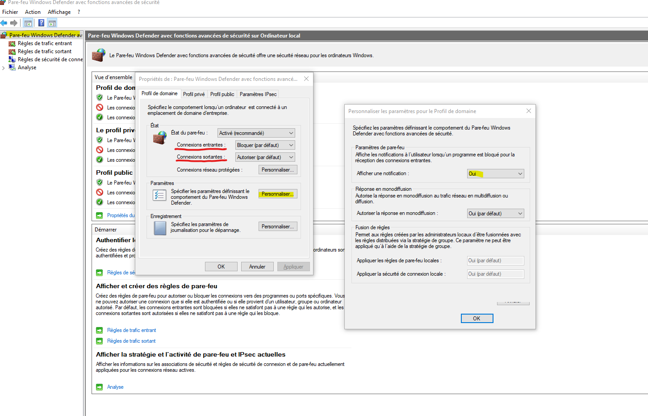Open the ? help menu
Viewport: 648px width, 416px height.
tap(79, 12)
